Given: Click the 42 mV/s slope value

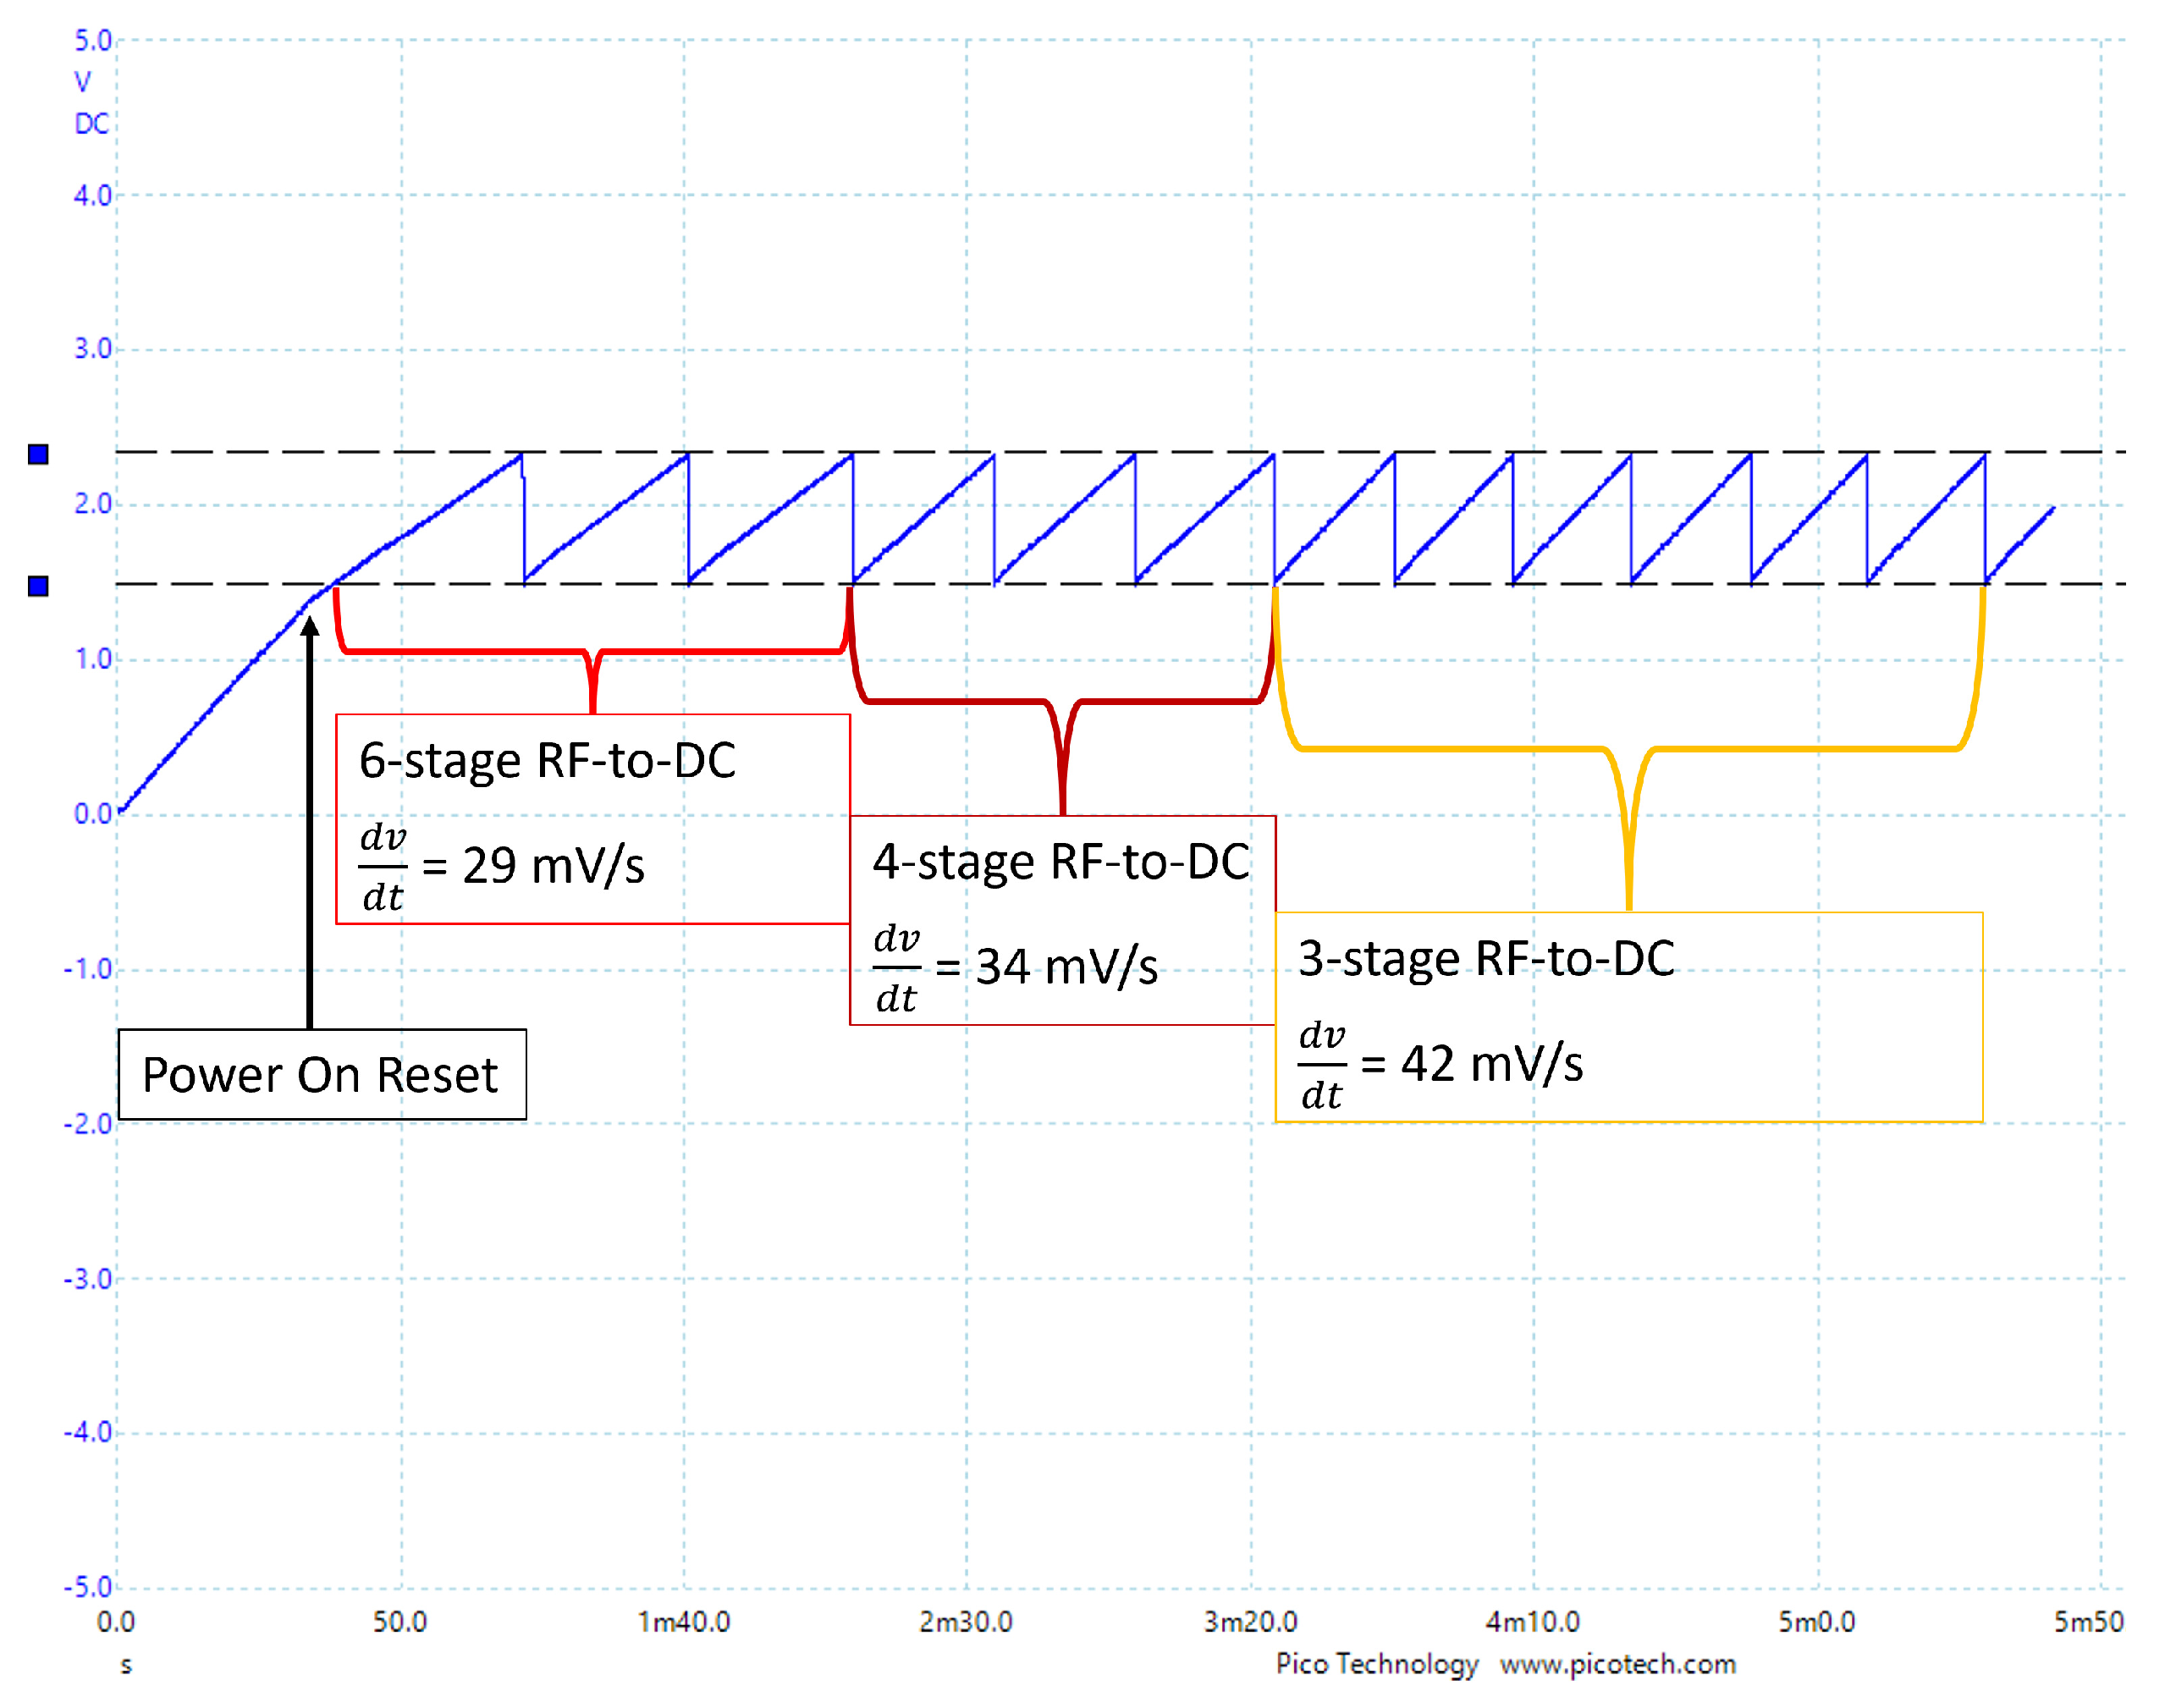Looking at the screenshot, I should [1491, 1064].
